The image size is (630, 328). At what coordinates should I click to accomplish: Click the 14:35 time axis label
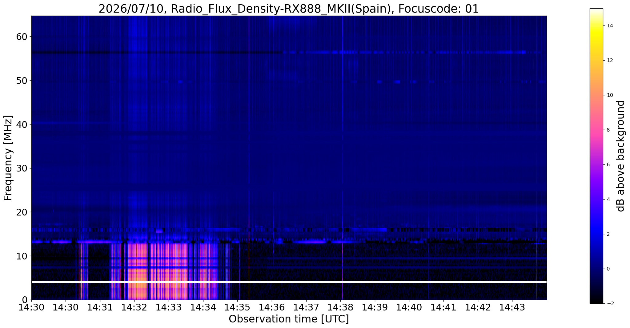[x=237, y=307]
